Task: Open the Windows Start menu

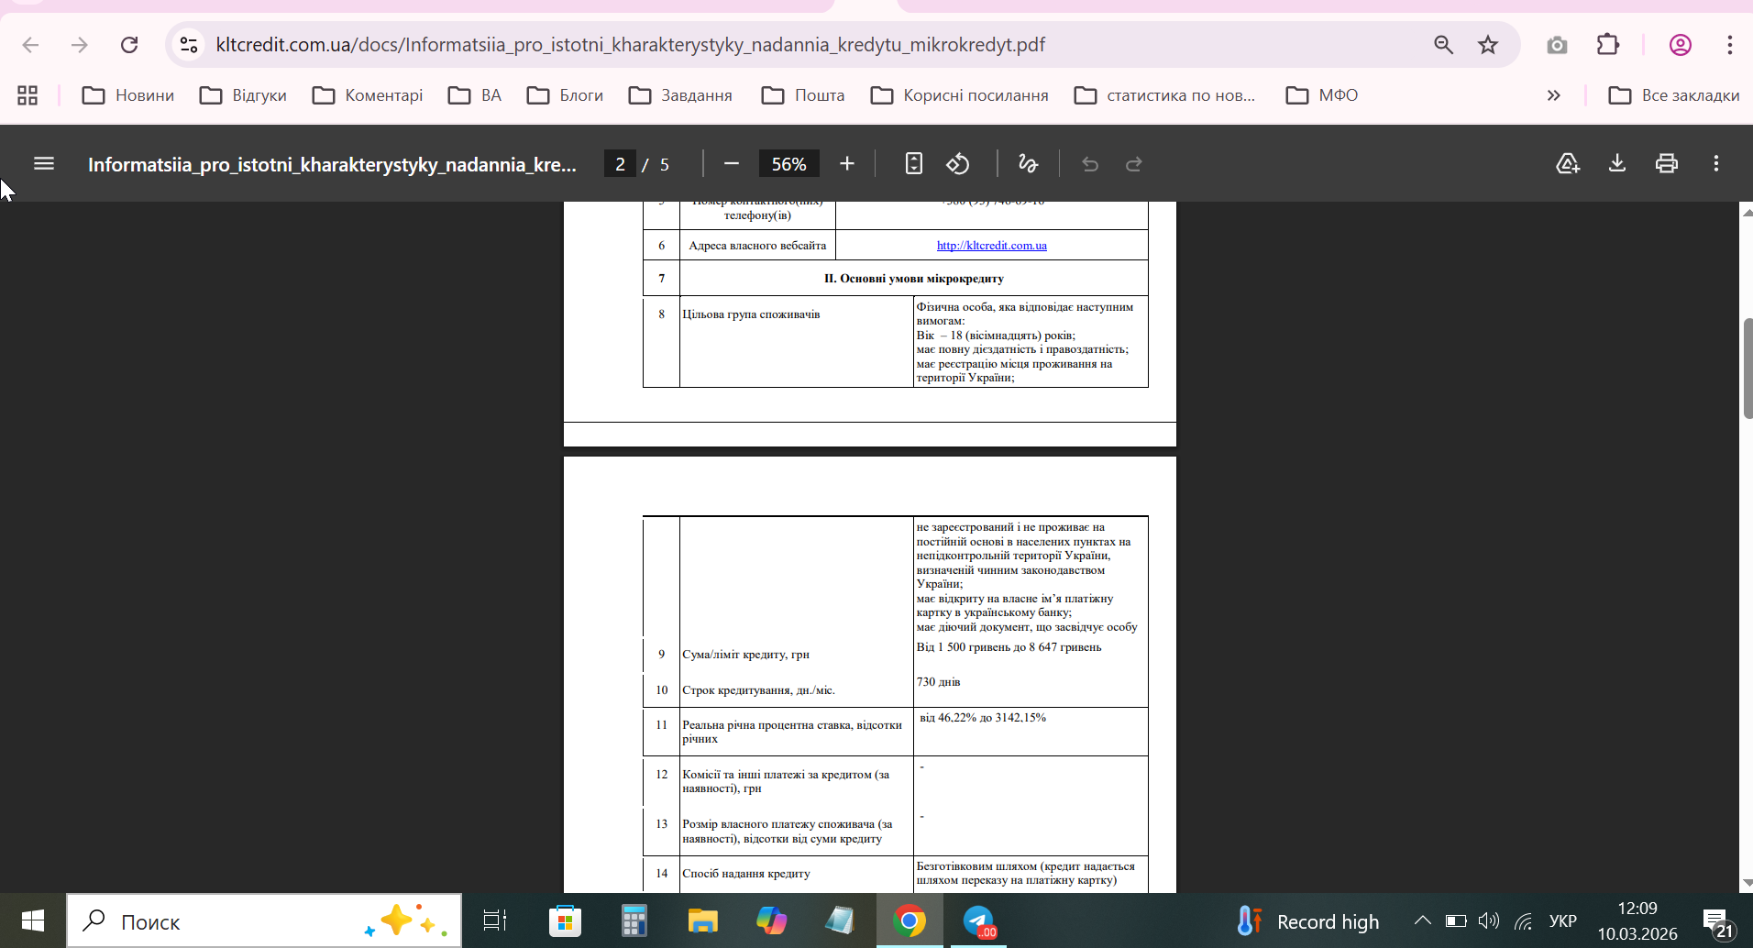Action: (x=33, y=920)
